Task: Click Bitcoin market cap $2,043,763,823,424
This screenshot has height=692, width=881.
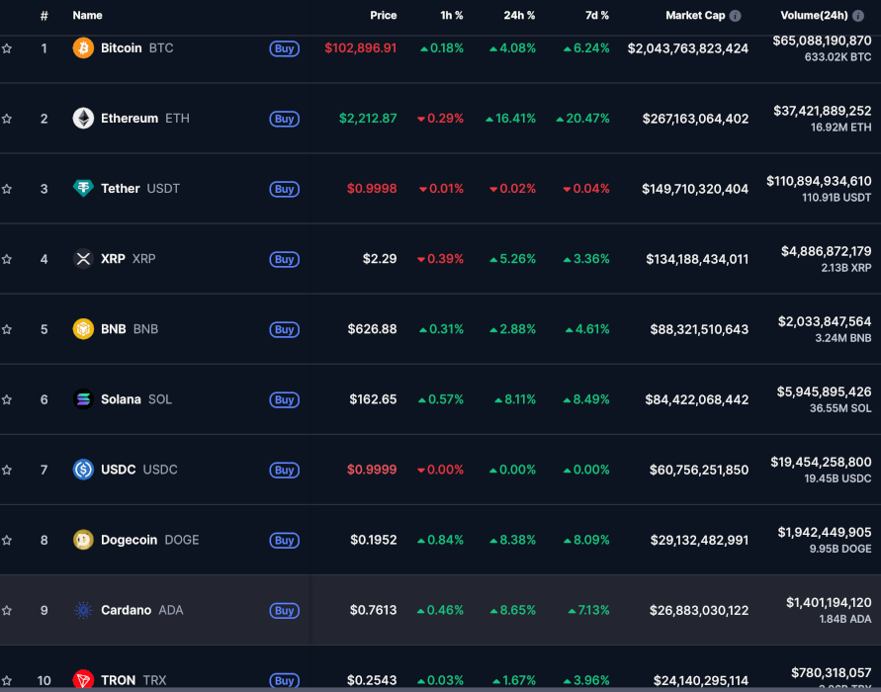Action: pos(688,48)
